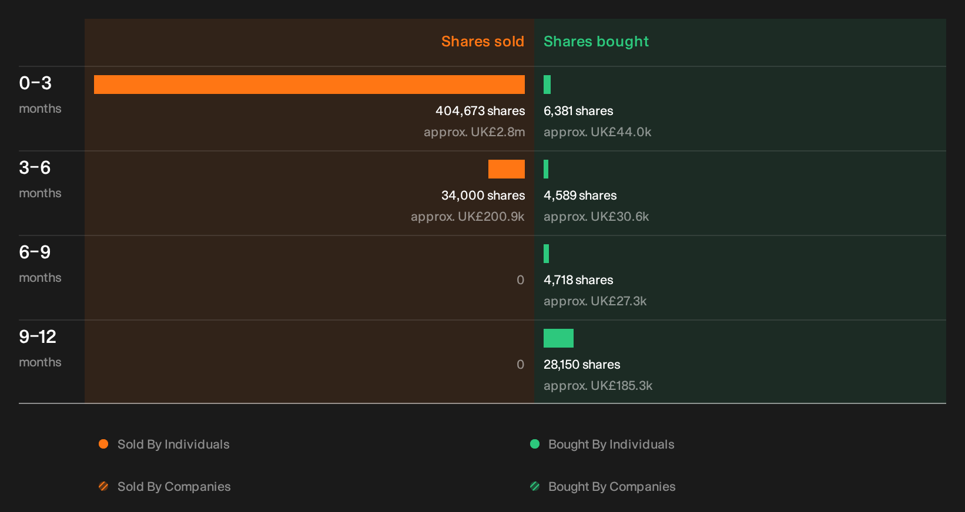Select the 3-6 months green bought bar
This screenshot has width=965, height=512.
coord(546,169)
